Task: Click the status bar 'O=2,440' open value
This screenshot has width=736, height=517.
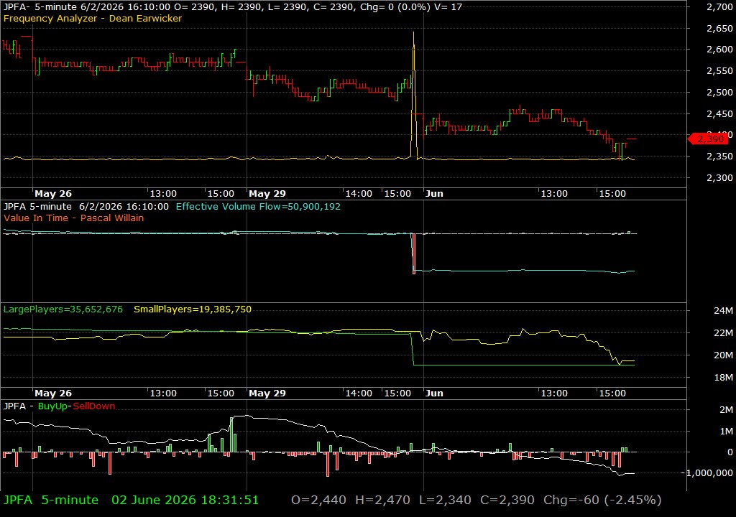Action: click(318, 500)
